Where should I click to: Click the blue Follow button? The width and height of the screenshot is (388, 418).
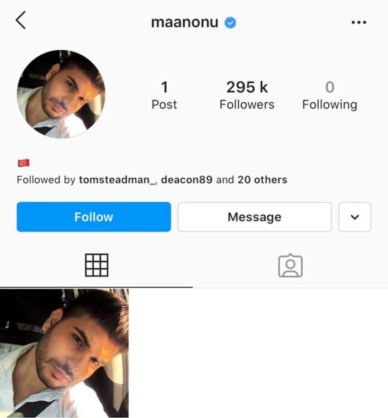pos(94,217)
